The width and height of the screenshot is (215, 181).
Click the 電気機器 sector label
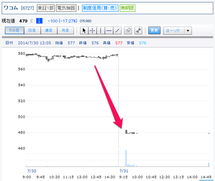click(66, 8)
